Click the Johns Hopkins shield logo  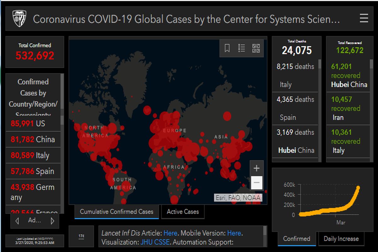coord(19,19)
